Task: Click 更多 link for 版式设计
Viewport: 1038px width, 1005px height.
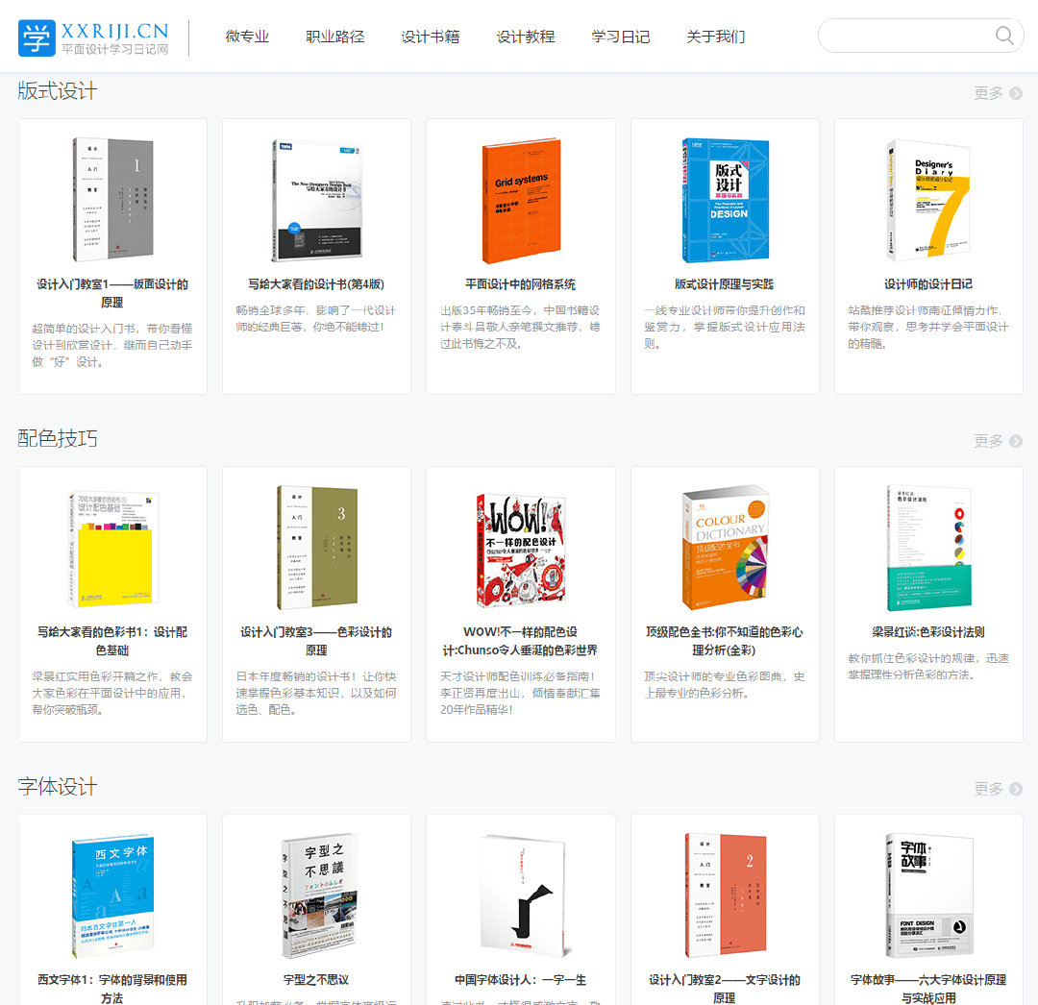Action: coord(988,93)
